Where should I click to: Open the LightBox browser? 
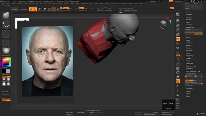coord(15,9)
